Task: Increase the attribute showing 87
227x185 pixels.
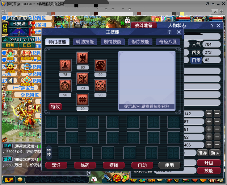Action: [x=209, y=121]
